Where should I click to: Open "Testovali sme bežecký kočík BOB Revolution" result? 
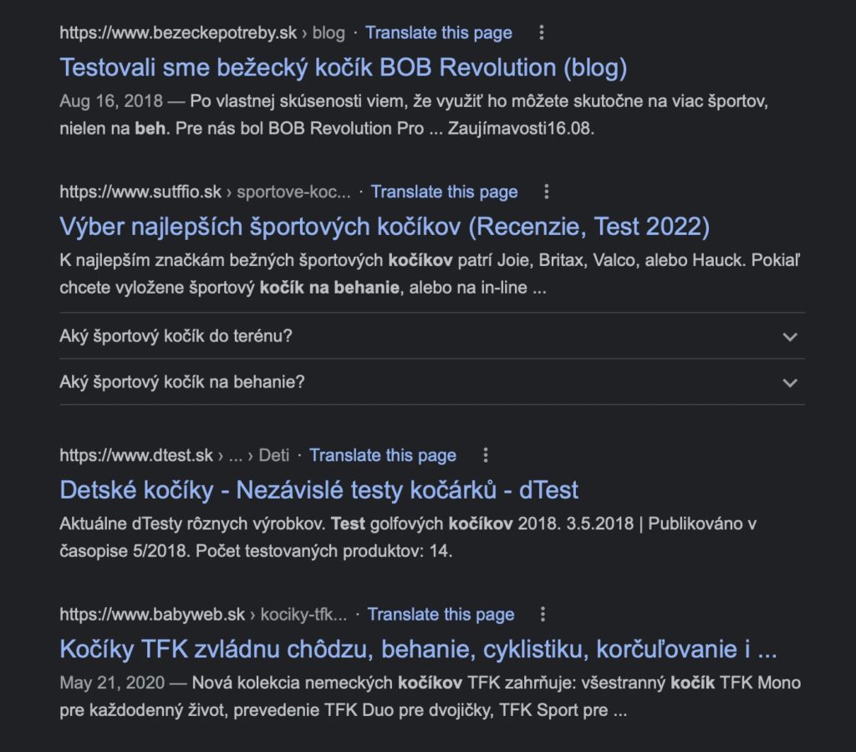[344, 68]
